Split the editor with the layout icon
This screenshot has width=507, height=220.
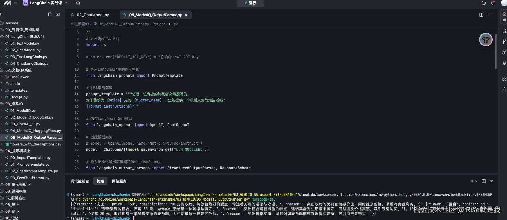click(x=481, y=15)
